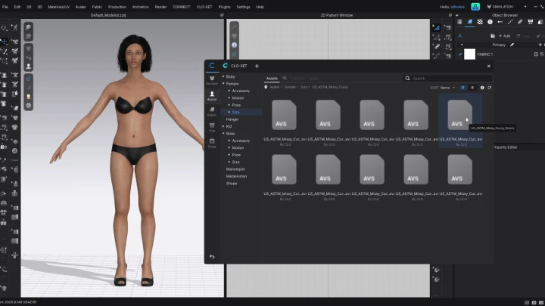Image resolution: width=545 pixels, height=306 pixels.
Task: Click the library info icon
Action: (482, 88)
